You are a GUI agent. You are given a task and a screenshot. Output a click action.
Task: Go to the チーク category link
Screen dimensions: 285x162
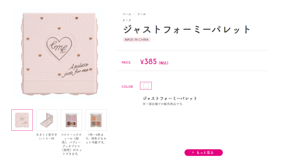click(127, 20)
